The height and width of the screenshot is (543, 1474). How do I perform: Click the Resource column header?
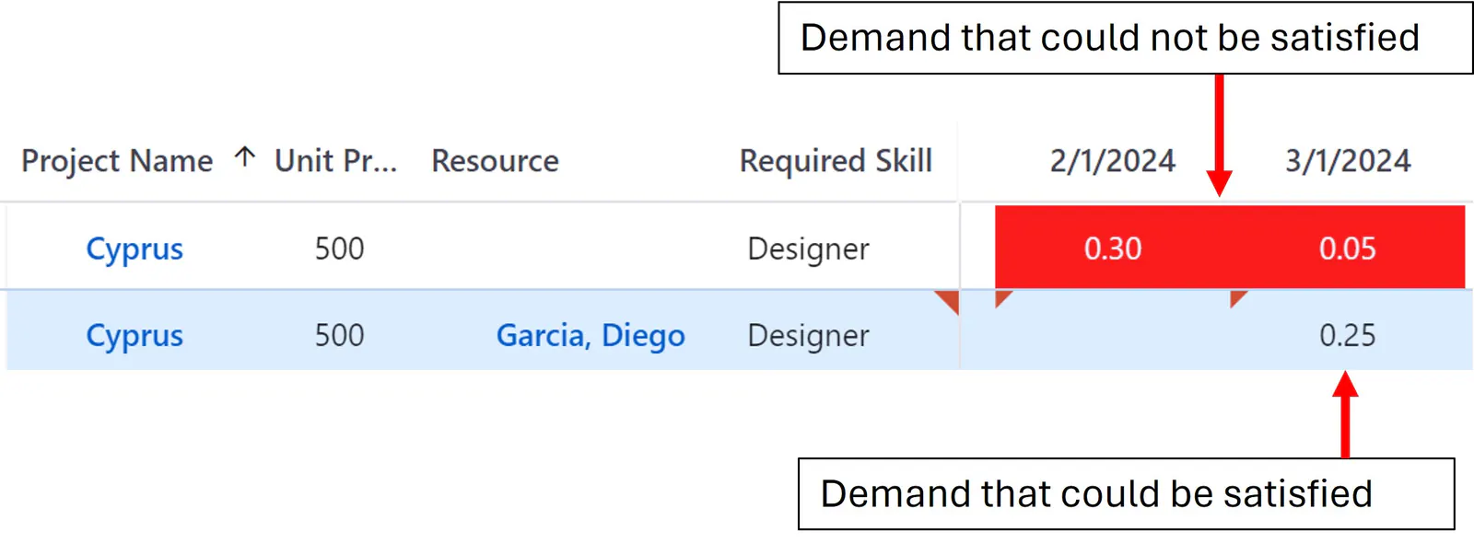pos(495,161)
